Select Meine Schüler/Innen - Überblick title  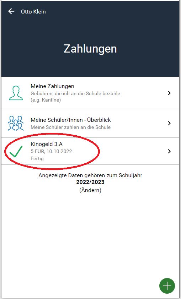pyautogui.click(x=71, y=120)
